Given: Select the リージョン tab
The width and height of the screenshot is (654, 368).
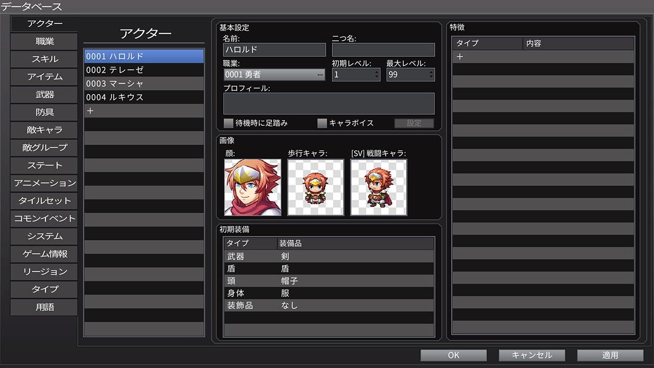Looking at the screenshot, I should point(45,271).
